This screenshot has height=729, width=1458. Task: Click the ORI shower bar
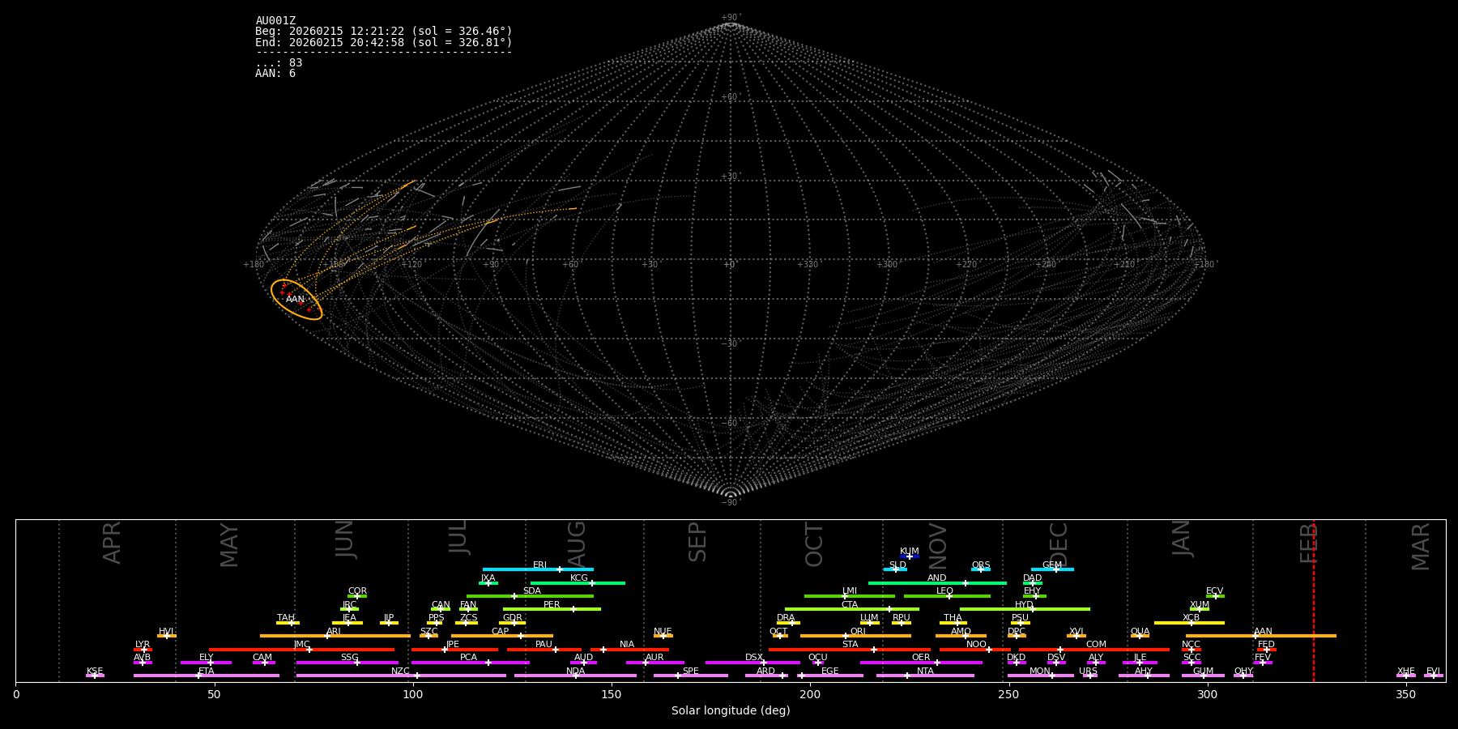tap(855, 636)
